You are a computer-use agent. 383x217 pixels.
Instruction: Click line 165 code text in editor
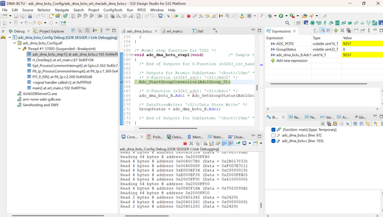pyautogui.click(x=185, y=82)
